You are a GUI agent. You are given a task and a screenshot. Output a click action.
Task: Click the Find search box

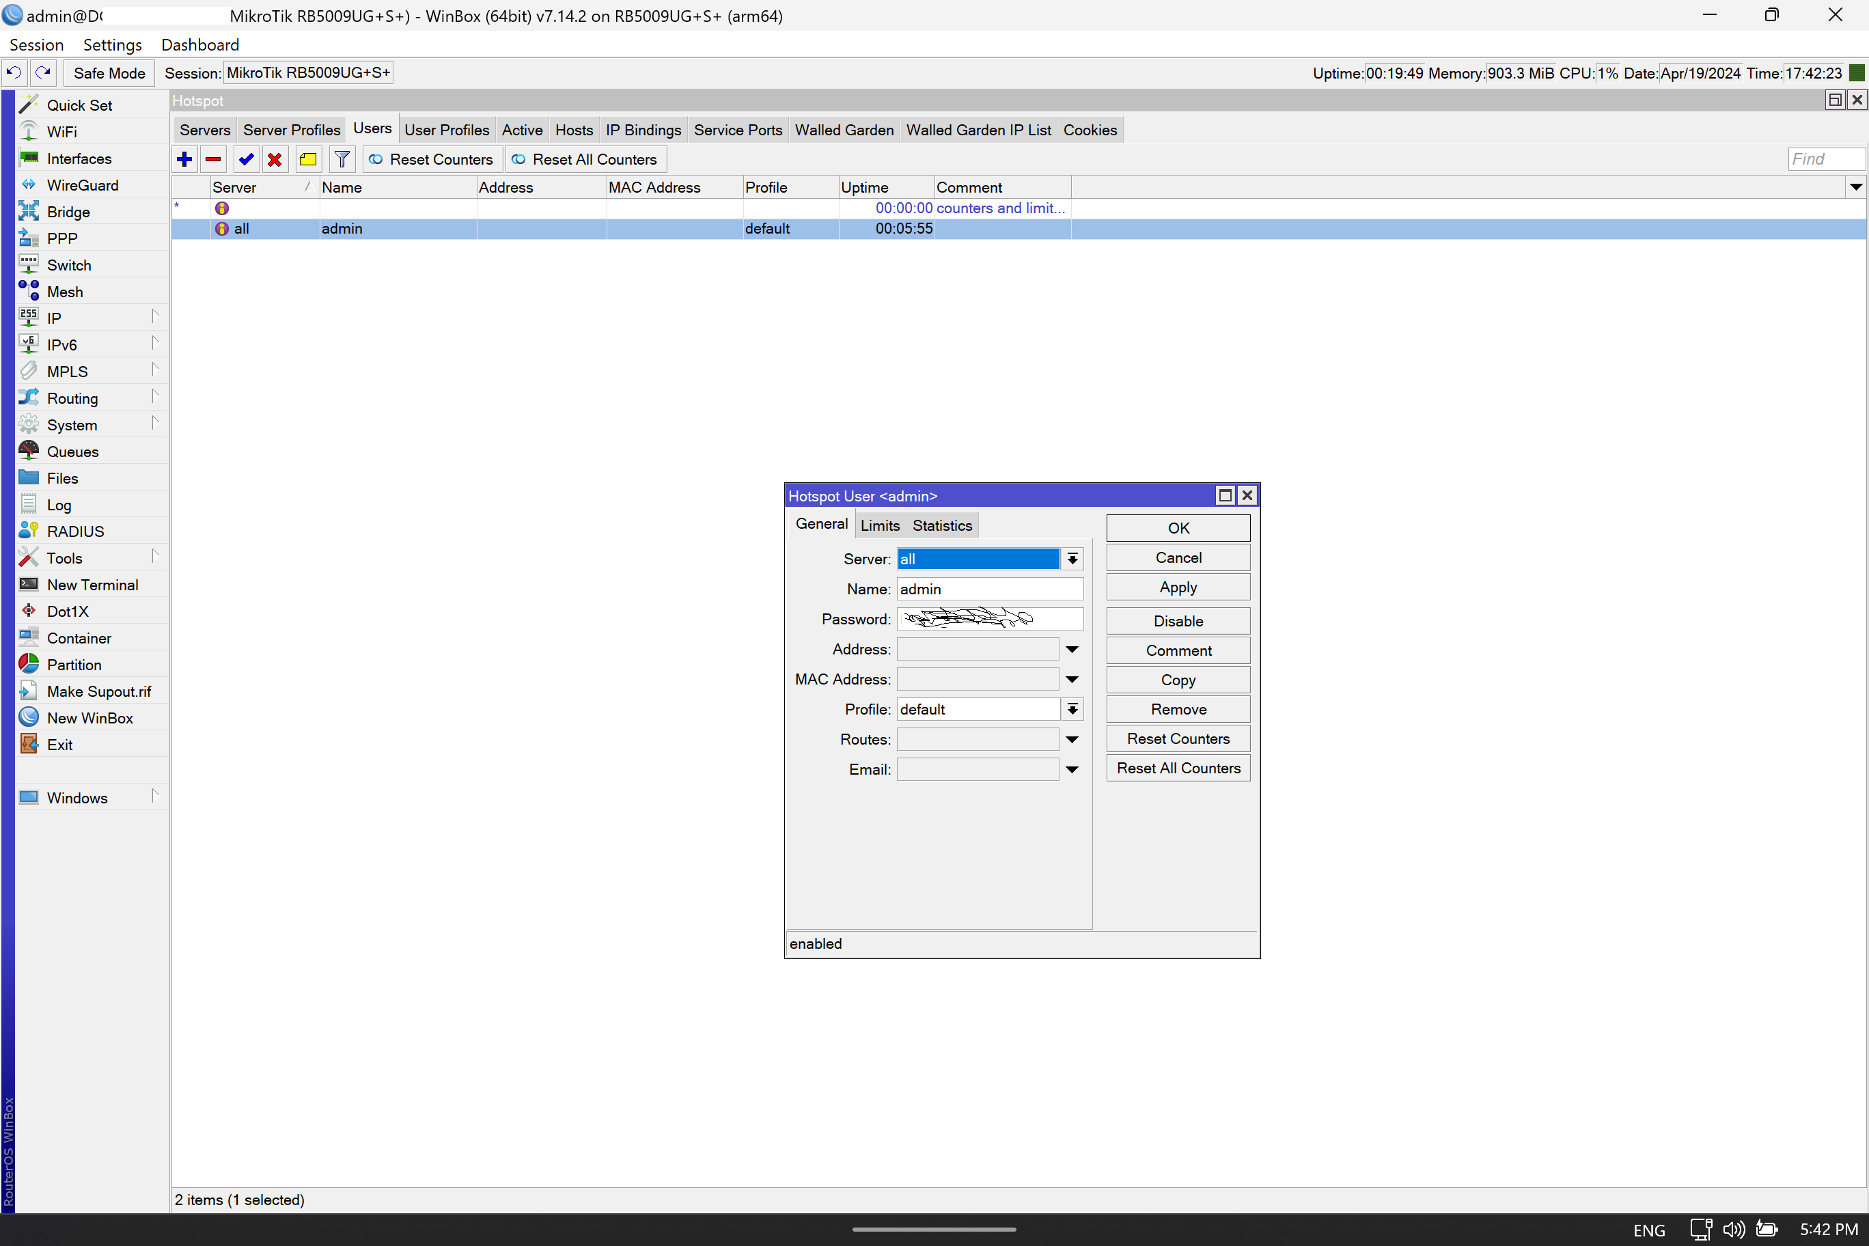(1825, 159)
